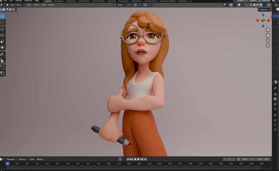Jump to the timeline start frame
279x171 pixels.
click(x=128, y=159)
